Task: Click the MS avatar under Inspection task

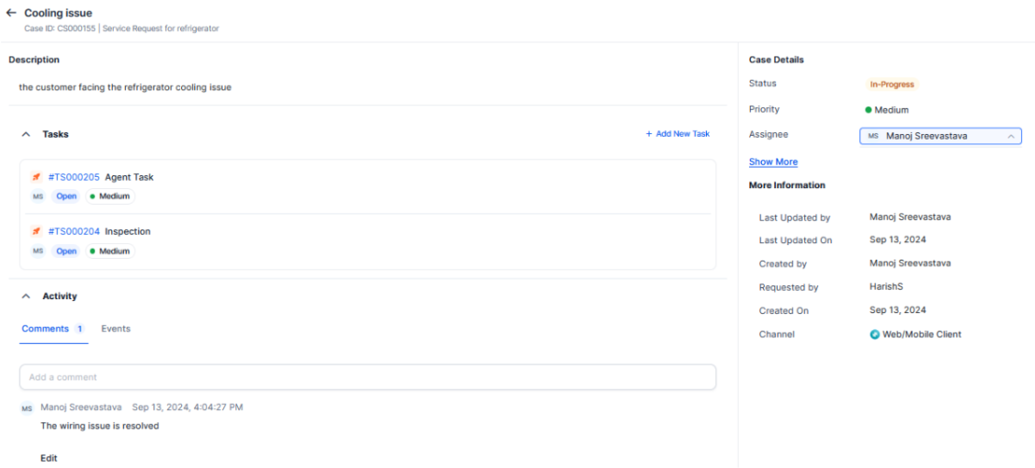Action: point(38,251)
